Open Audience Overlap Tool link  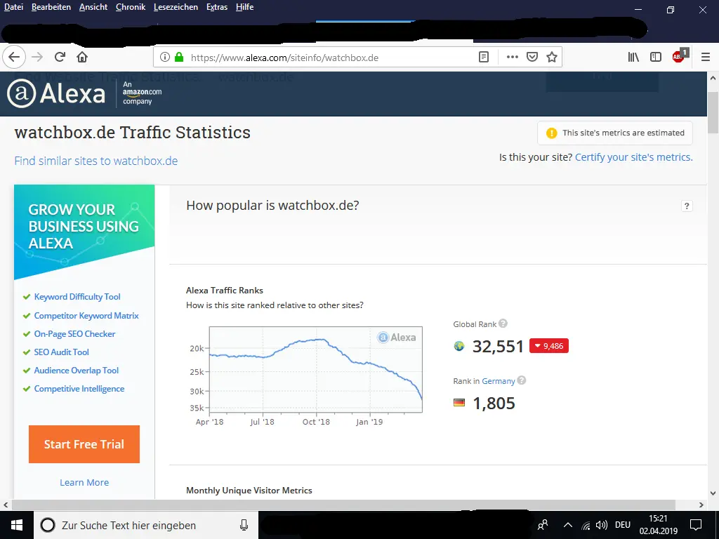[x=76, y=371]
